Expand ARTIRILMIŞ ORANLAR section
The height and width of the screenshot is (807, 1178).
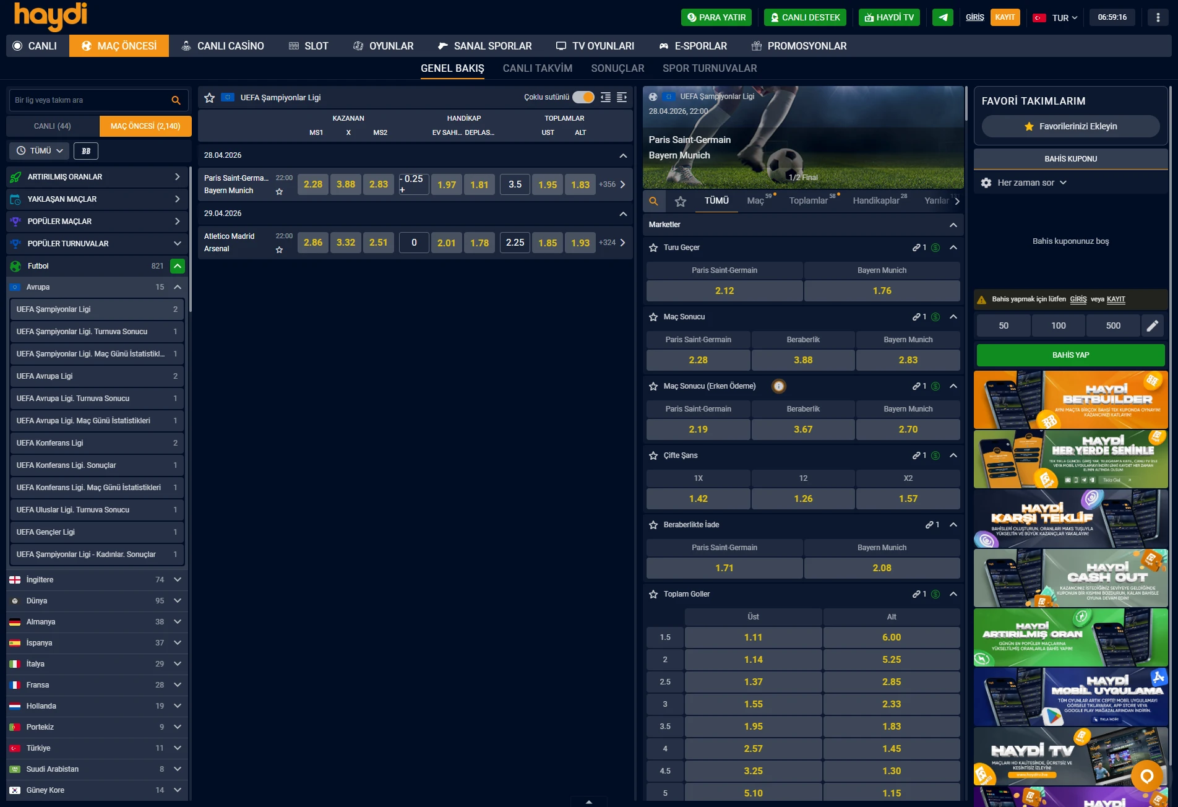pyautogui.click(x=98, y=177)
